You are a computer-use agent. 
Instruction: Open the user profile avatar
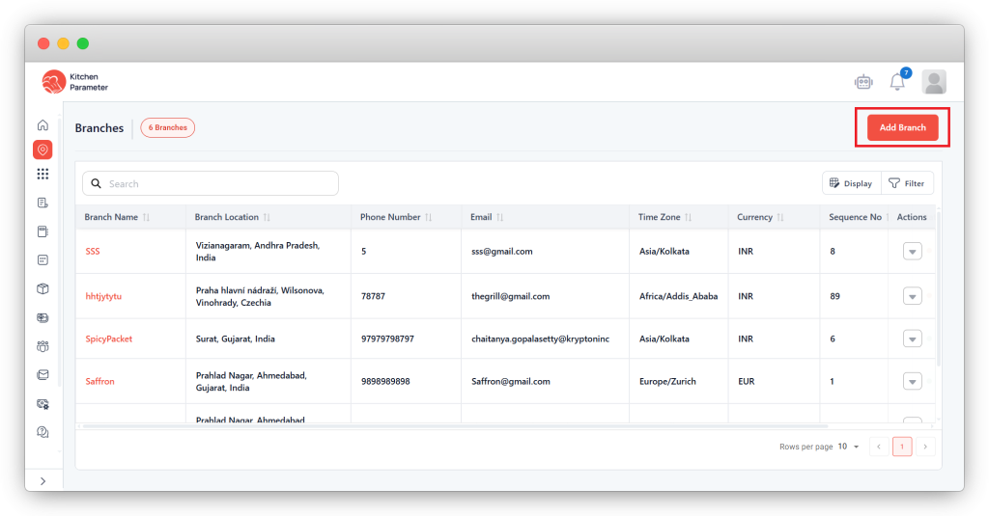click(933, 82)
